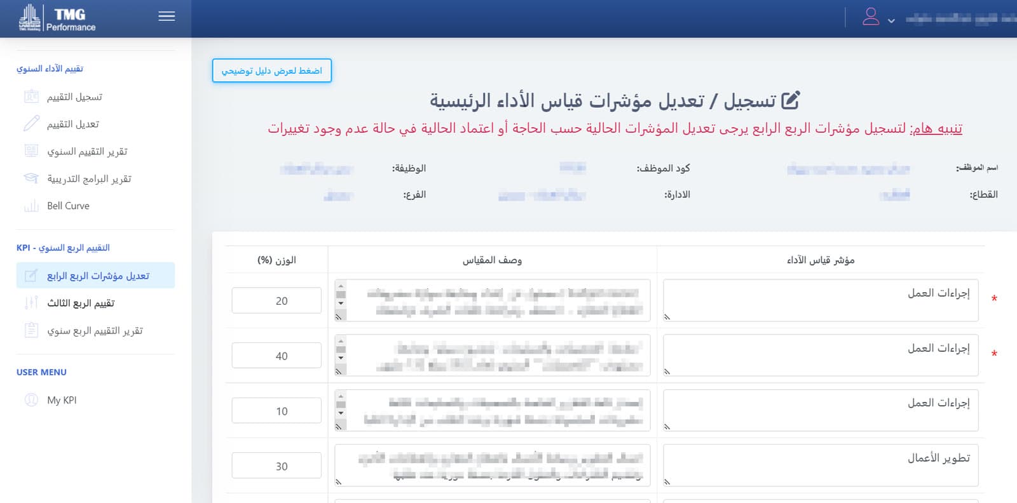Click the TMG Performance logo
Image resolution: width=1017 pixels, height=503 pixels.
coord(57,18)
